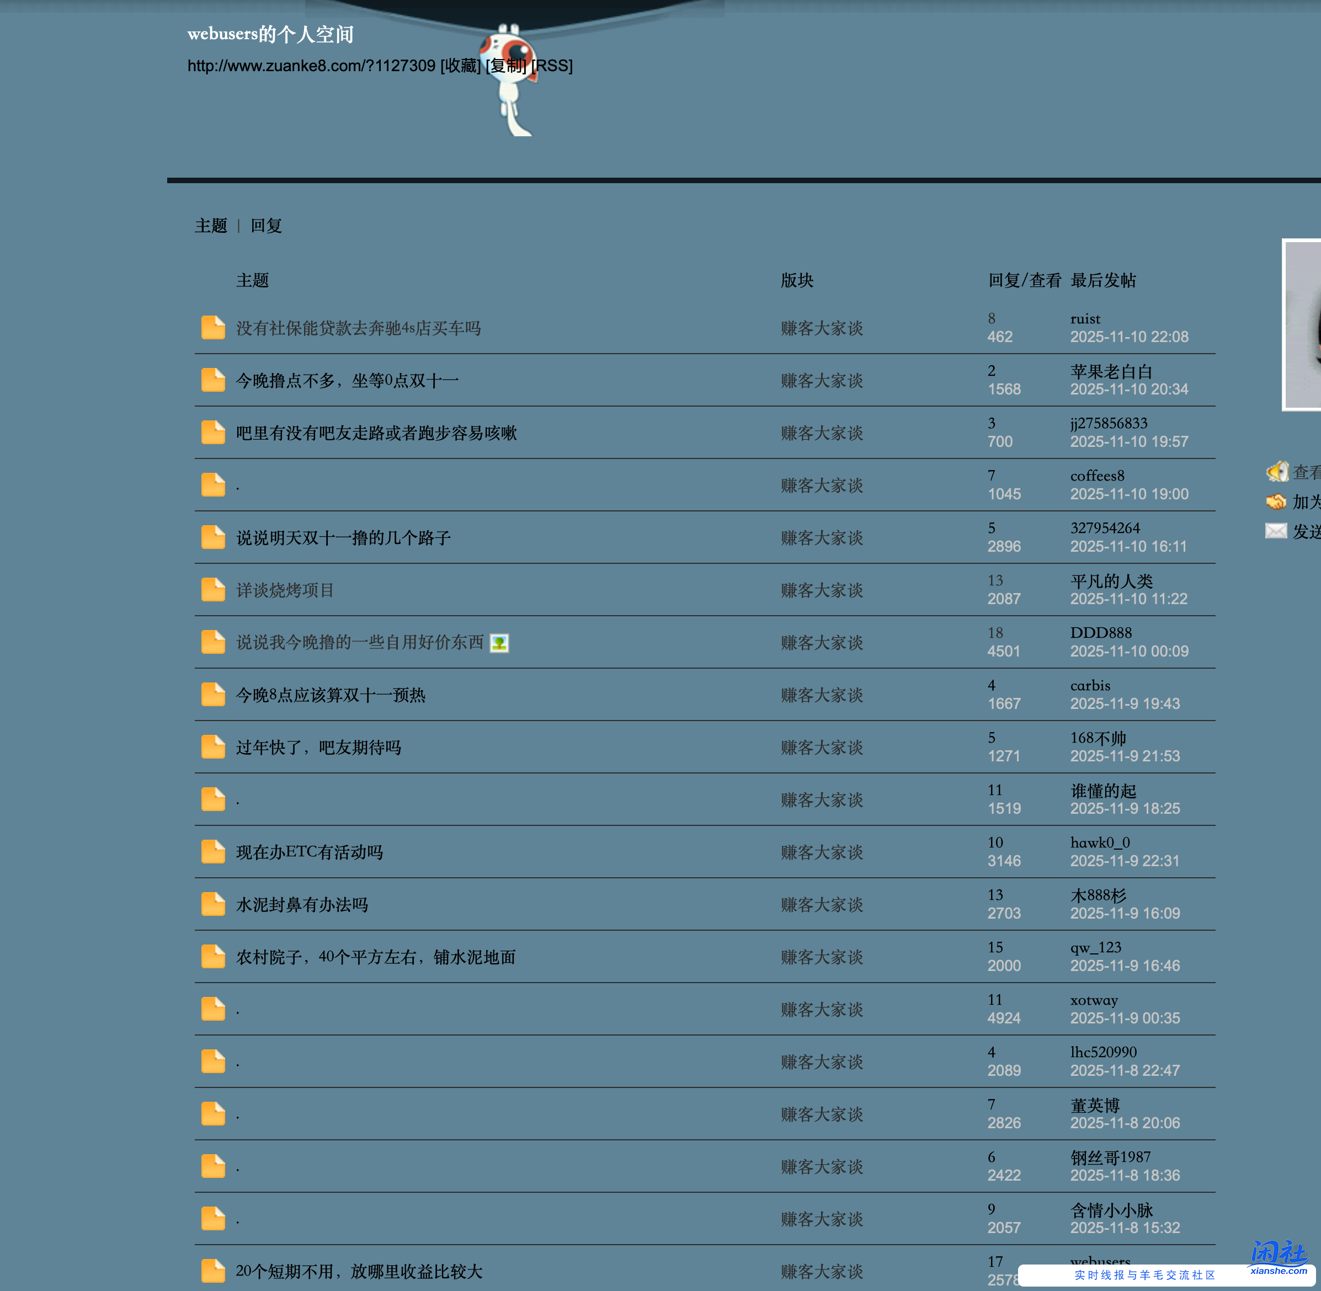Click the envelope icon to send message
Image resolution: width=1321 pixels, height=1291 pixels.
click(1276, 532)
